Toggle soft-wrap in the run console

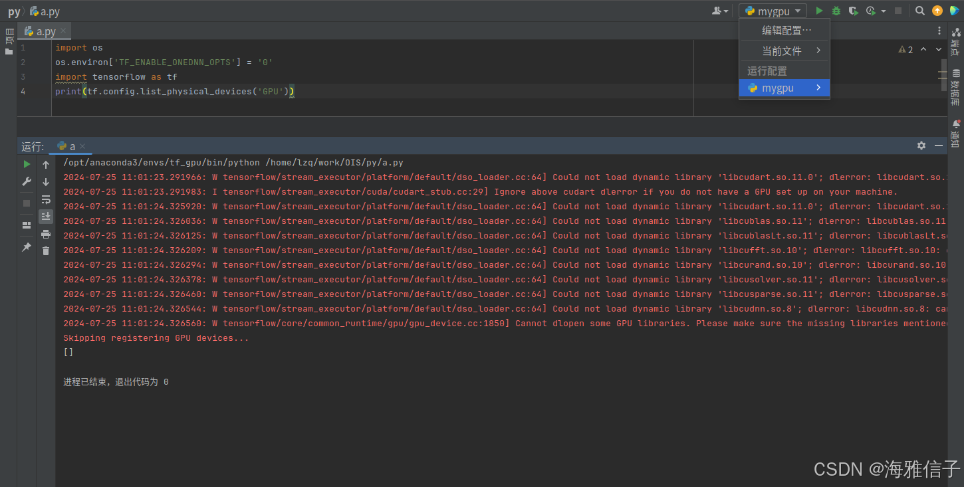click(x=46, y=199)
